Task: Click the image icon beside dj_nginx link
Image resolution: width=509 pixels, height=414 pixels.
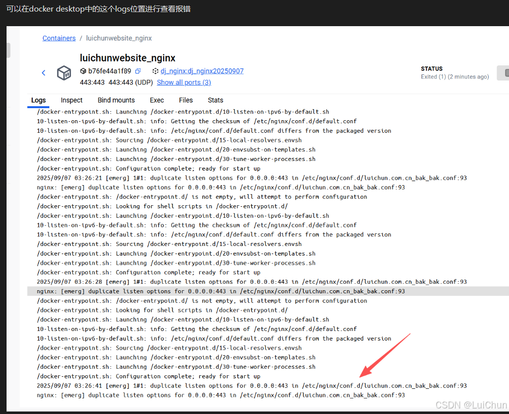Action: click(155, 71)
